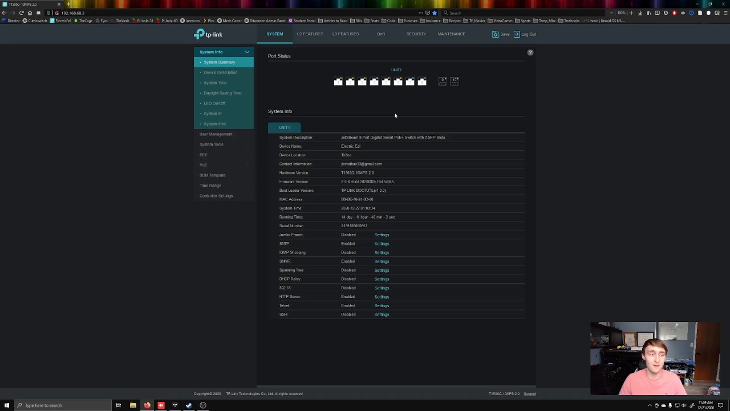
Task: Open the Code bookmarks folder
Action: point(388,21)
